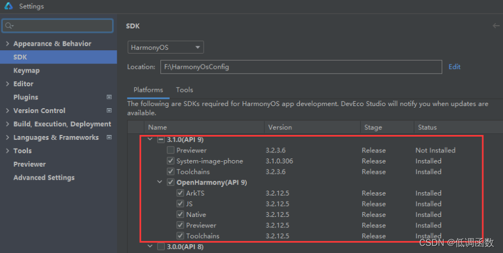Screen dimensions: 503x253
Task: Click the Stage column header
Action: point(387,127)
